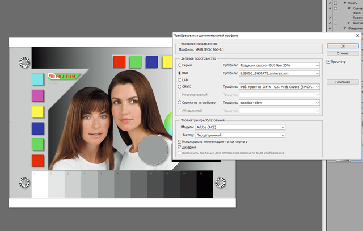Select the LAB target space radio
The height and width of the screenshot is (231, 363).
point(179,80)
